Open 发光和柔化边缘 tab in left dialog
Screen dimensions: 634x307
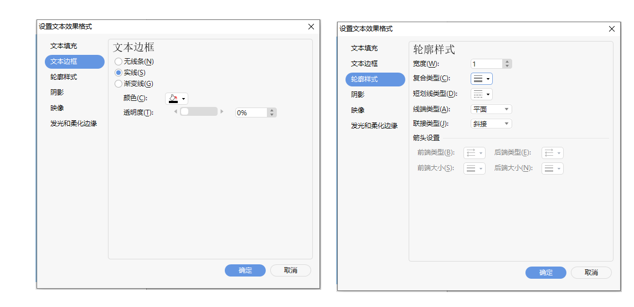74,124
